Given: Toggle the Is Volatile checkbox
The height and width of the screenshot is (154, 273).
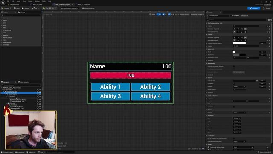Looking at the screenshot, I should tap(234, 107).
